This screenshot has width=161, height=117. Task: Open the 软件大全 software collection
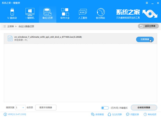pos(65,14)
